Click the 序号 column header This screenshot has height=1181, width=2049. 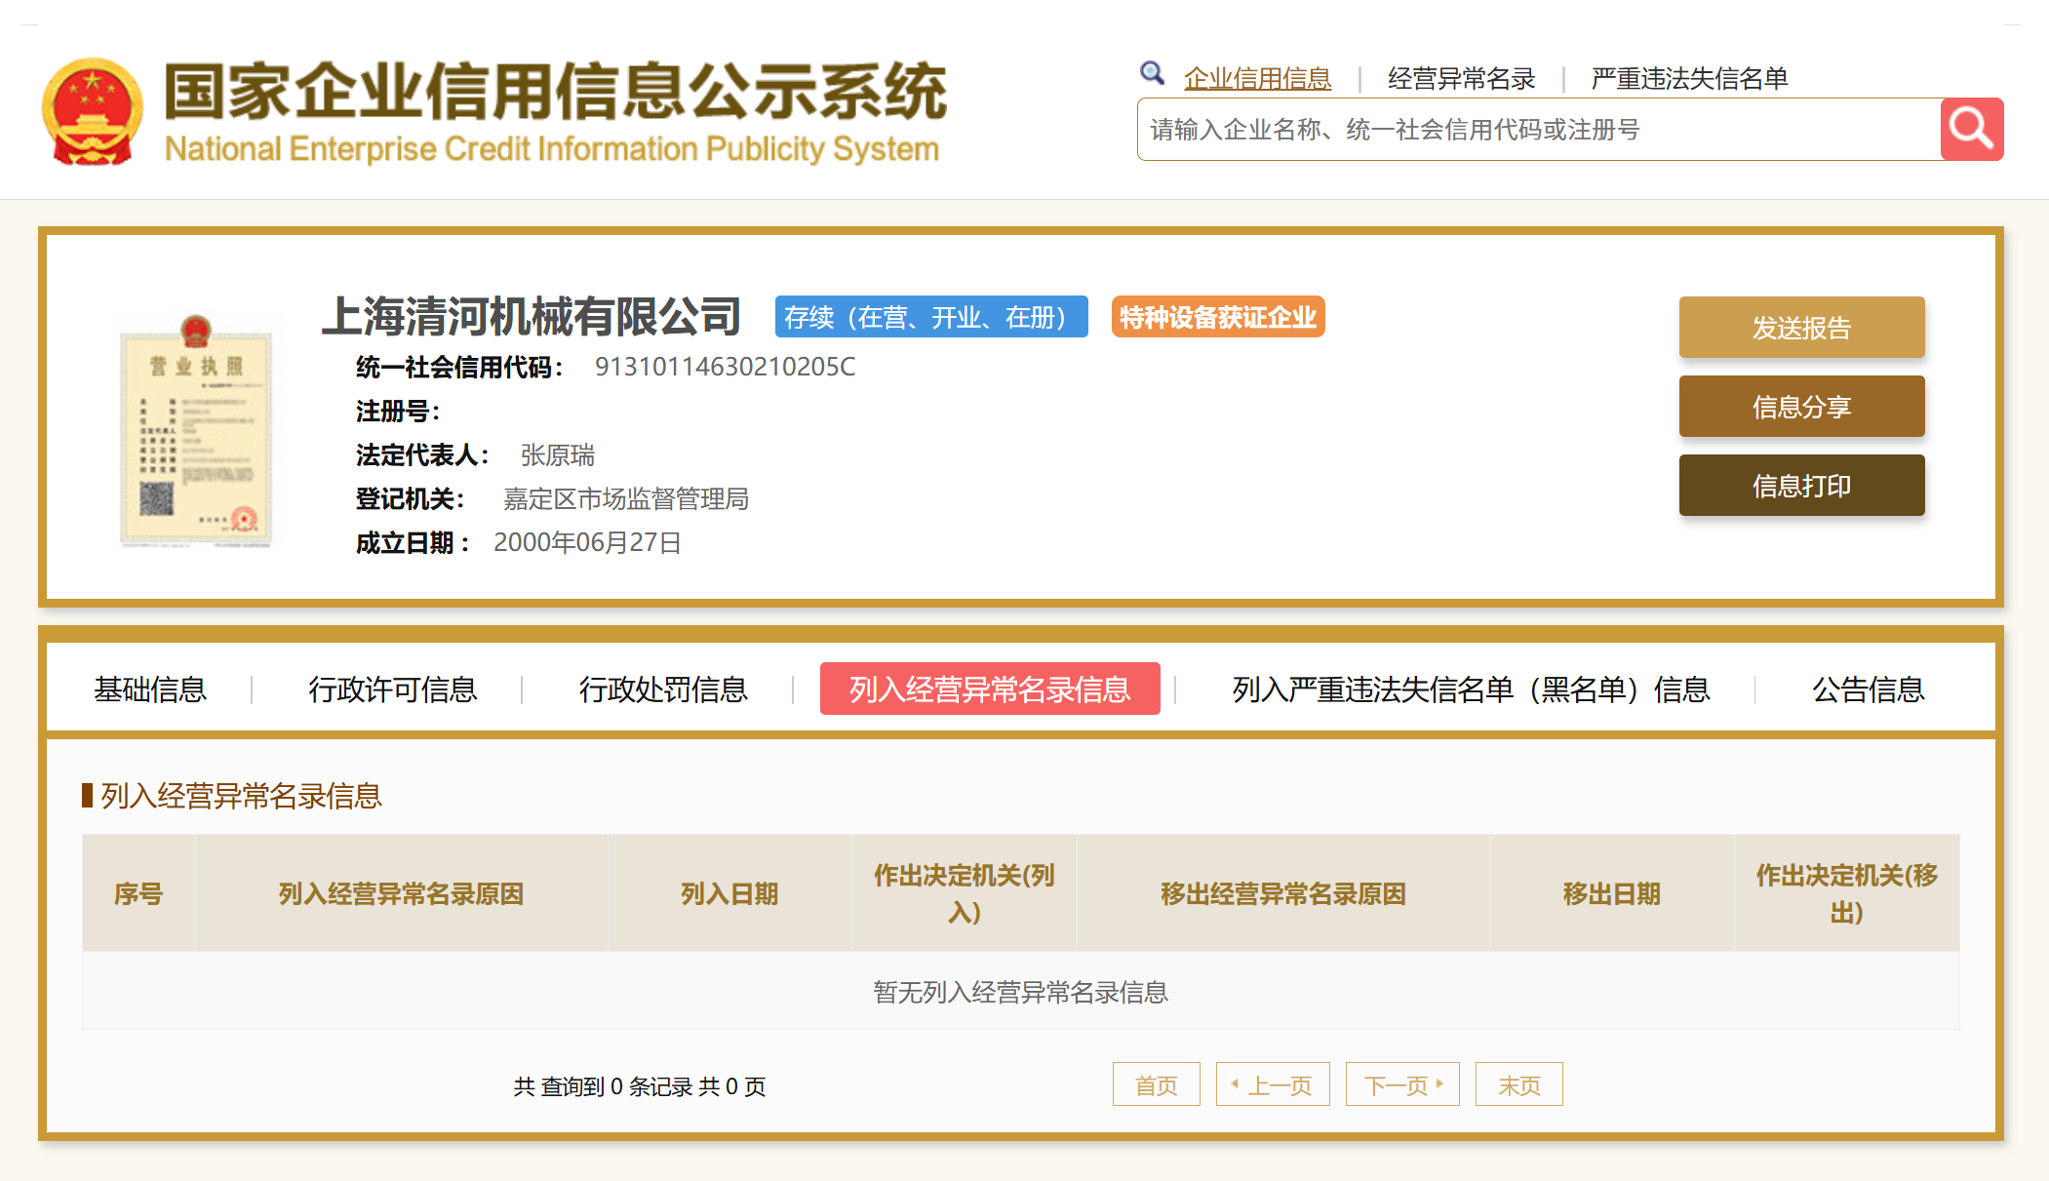(138, 893)
